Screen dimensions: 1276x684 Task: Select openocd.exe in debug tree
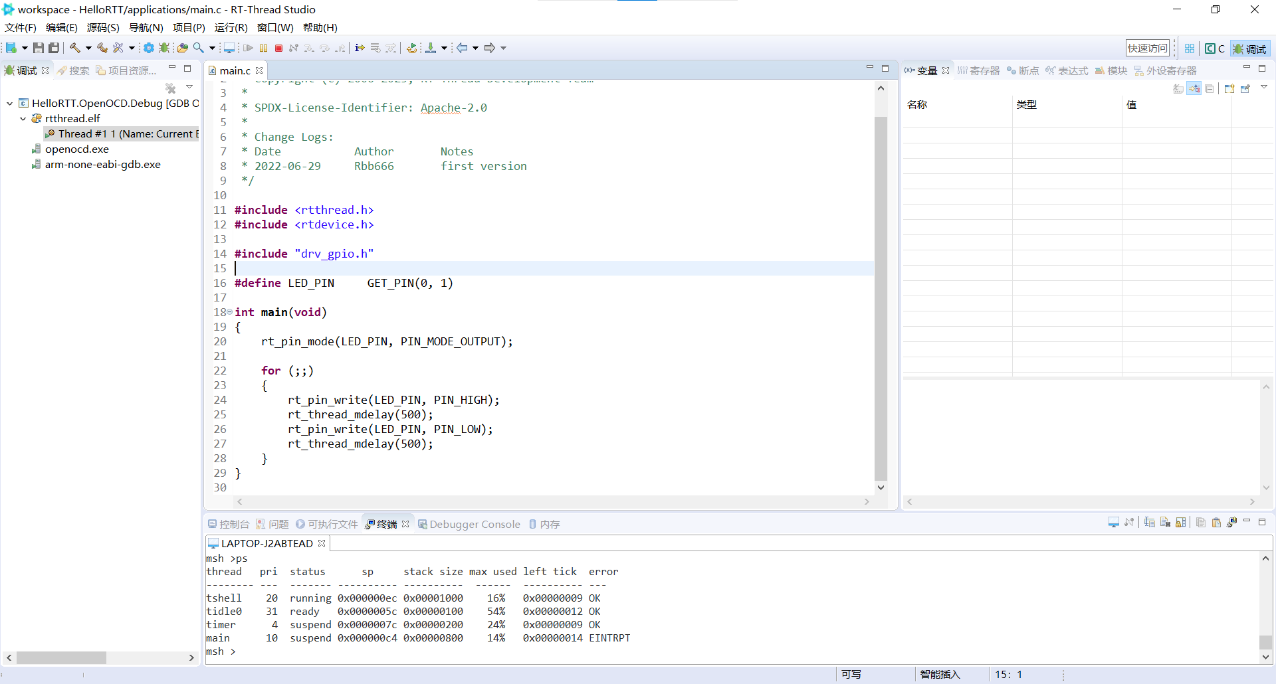pyautogui.click(x=70, y=149)
